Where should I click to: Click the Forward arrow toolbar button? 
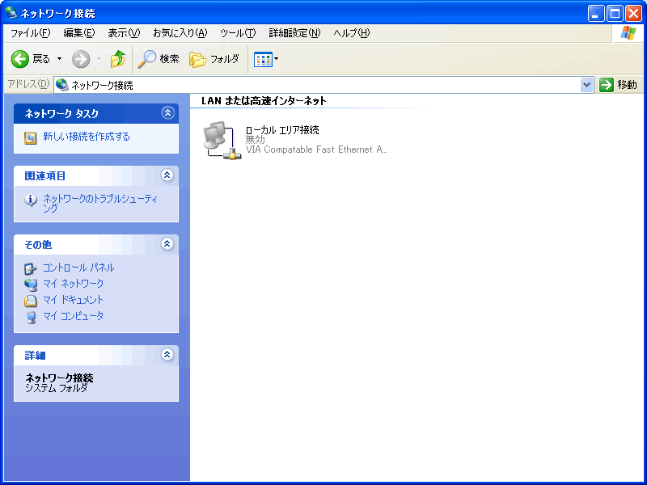pos(81,59)
